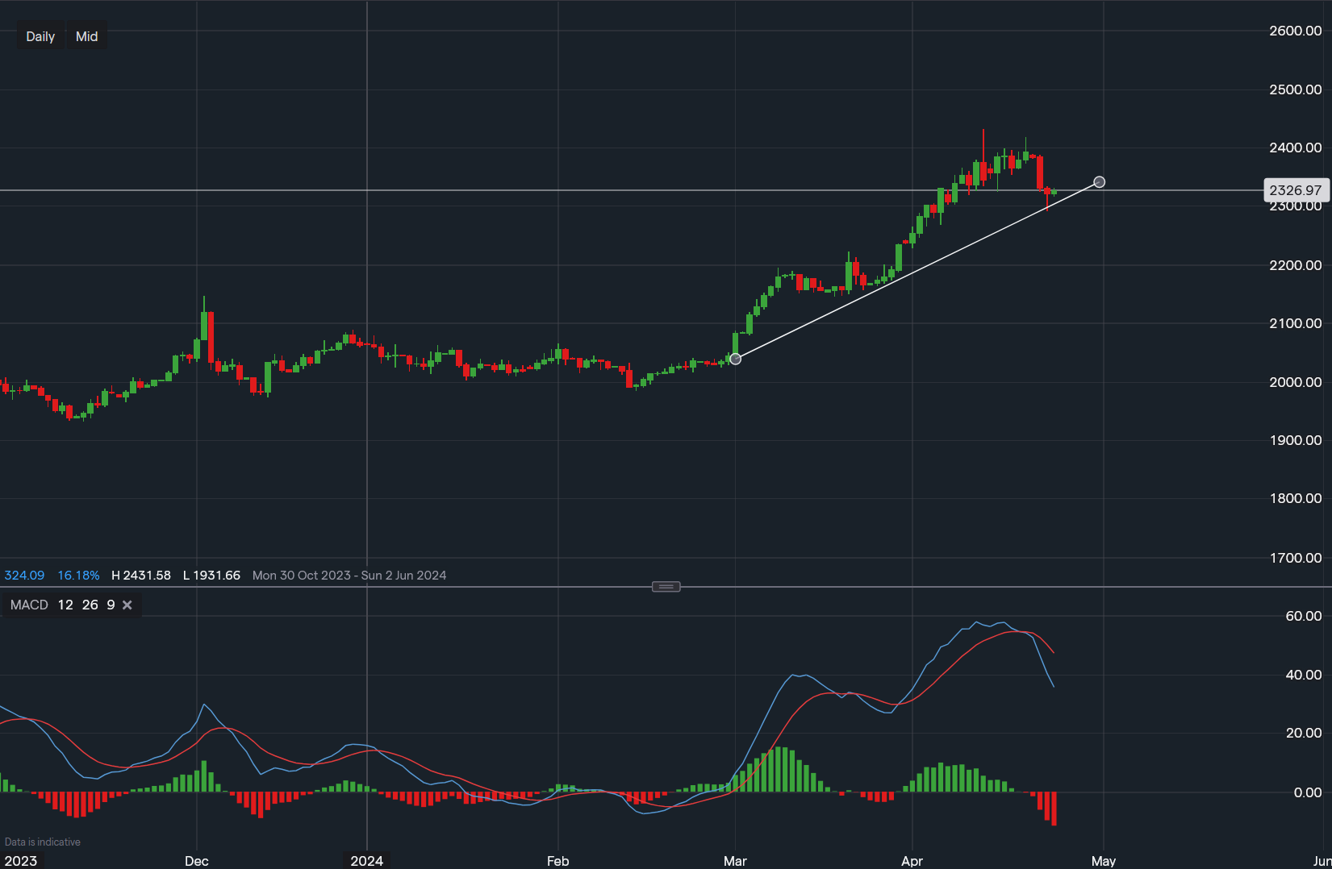Click the Apr label on the time axis

tap(912, 861)
